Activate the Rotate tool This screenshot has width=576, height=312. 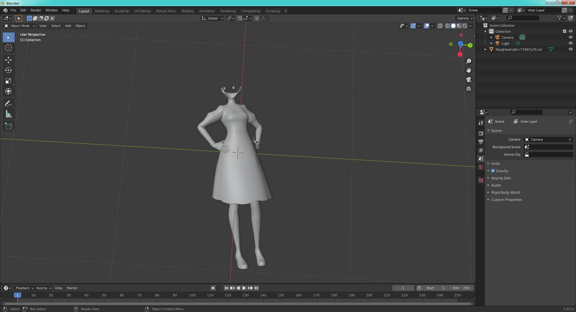point(8,70)
